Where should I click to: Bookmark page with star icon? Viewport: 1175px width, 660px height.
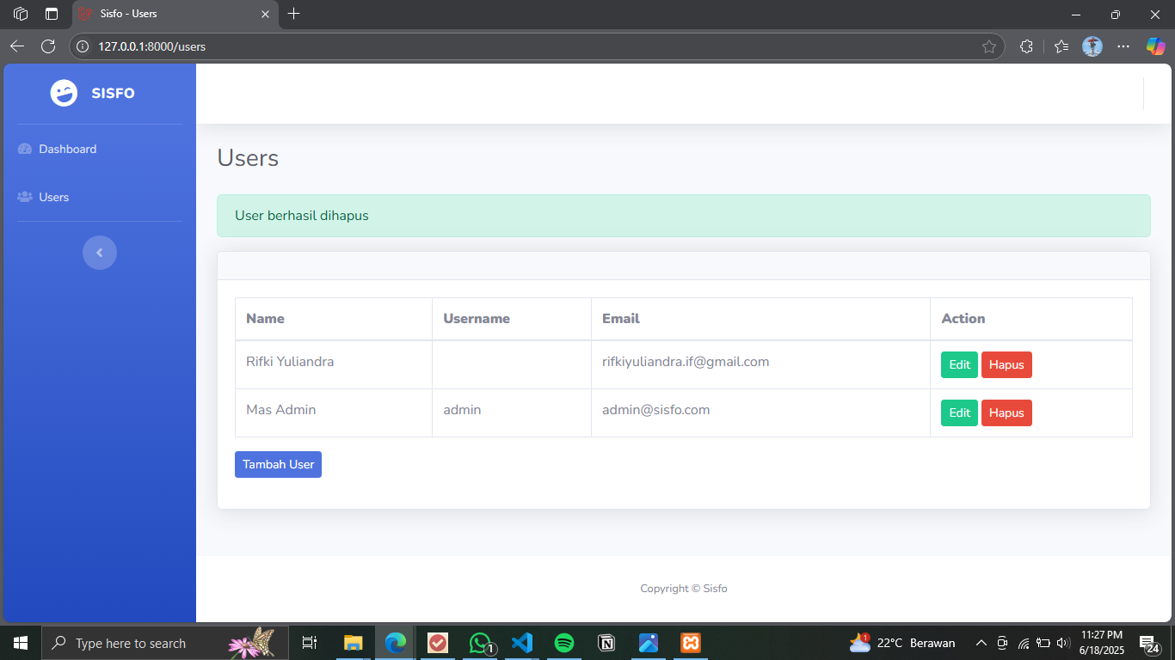989,46
